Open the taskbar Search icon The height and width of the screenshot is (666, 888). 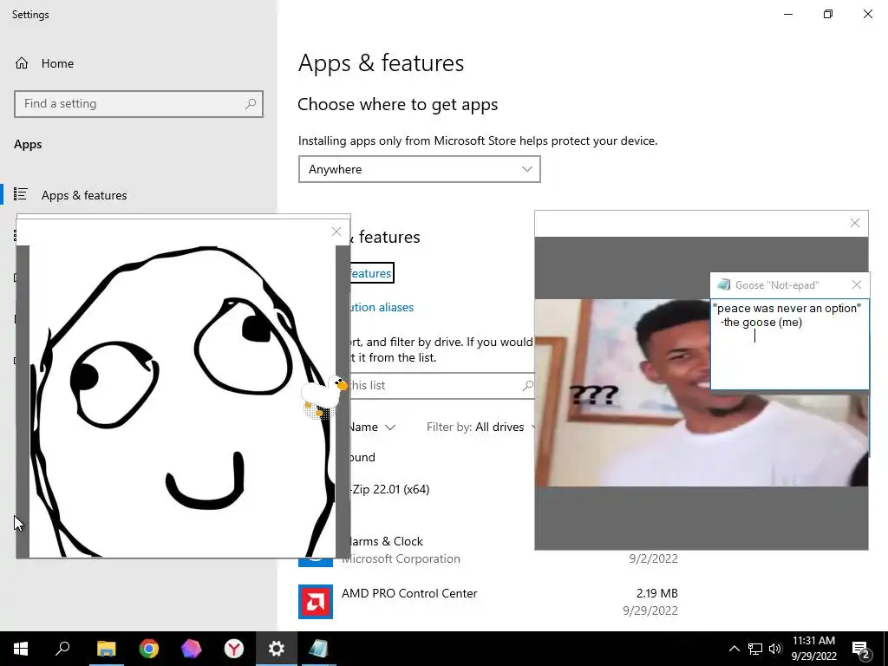62,649
